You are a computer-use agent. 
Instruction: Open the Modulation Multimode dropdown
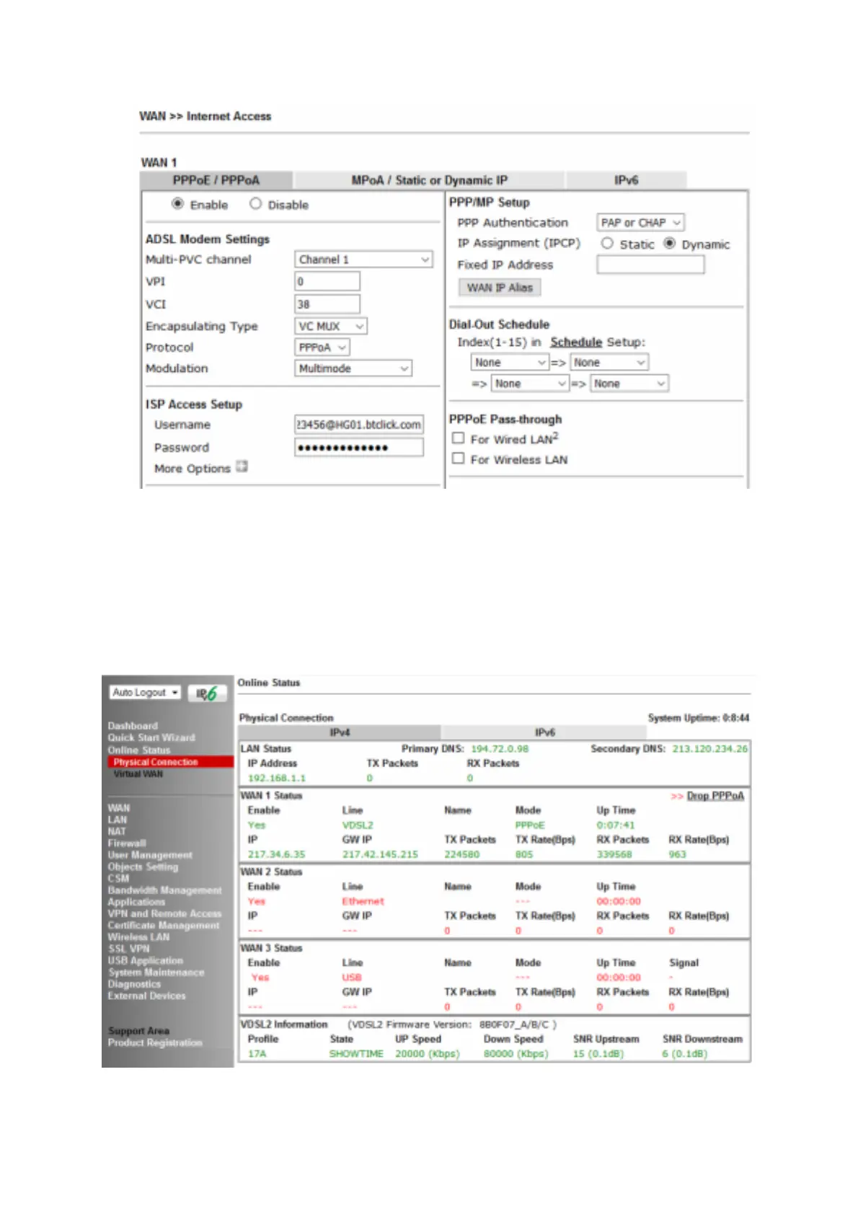pos(353,368)
